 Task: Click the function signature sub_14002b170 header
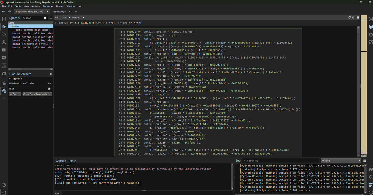tap(100, 23)
